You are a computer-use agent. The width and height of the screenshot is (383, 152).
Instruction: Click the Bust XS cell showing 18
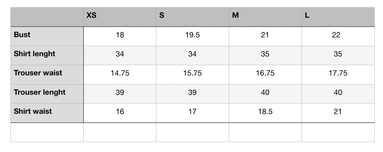pyautogui.click(x=120, y=36)
